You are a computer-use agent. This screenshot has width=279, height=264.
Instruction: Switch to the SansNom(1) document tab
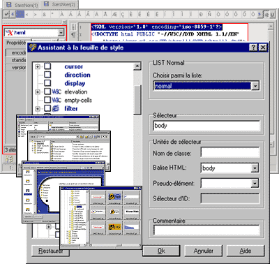(x=22, y=5)
